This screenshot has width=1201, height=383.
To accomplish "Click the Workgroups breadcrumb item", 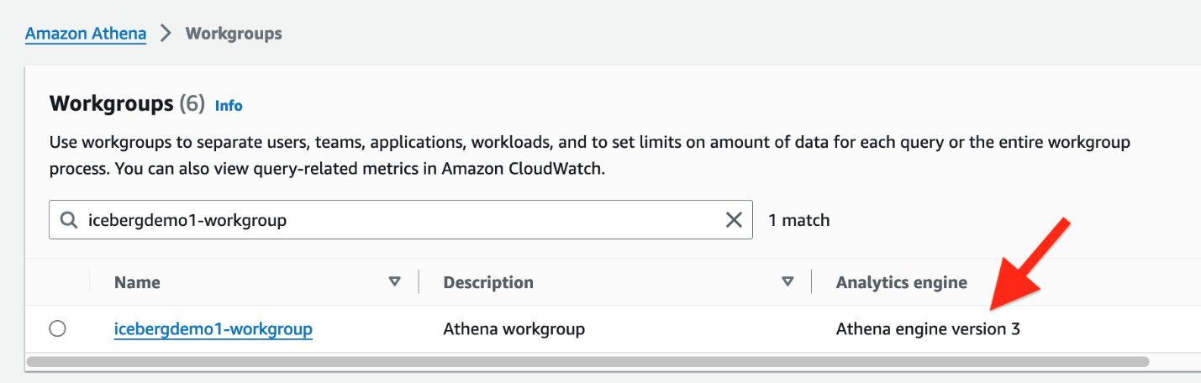I will pos(234,34).
